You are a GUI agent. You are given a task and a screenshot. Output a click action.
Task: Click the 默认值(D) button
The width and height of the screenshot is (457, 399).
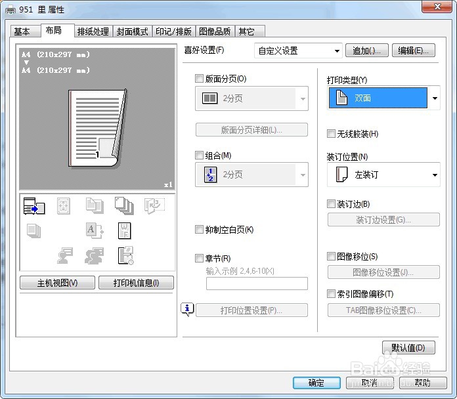point(408,347)
